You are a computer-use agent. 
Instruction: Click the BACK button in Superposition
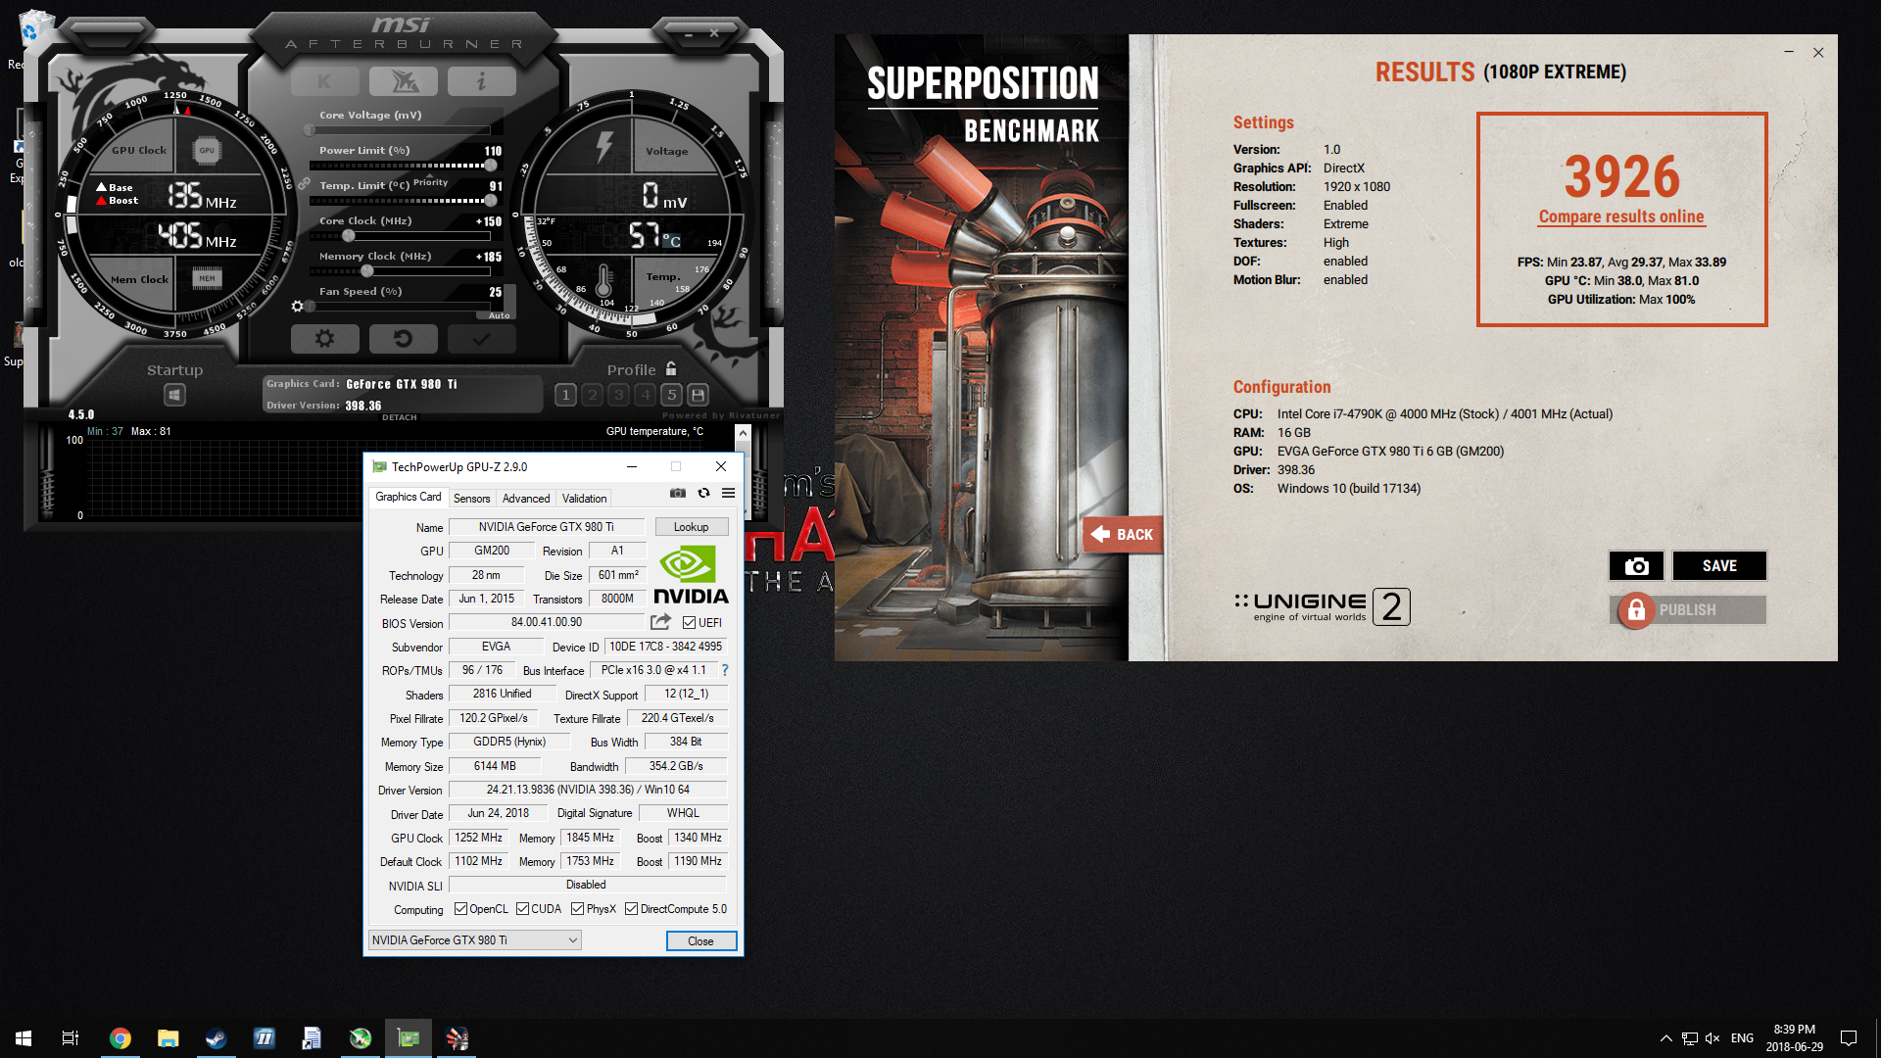[x=1123, y=535]
